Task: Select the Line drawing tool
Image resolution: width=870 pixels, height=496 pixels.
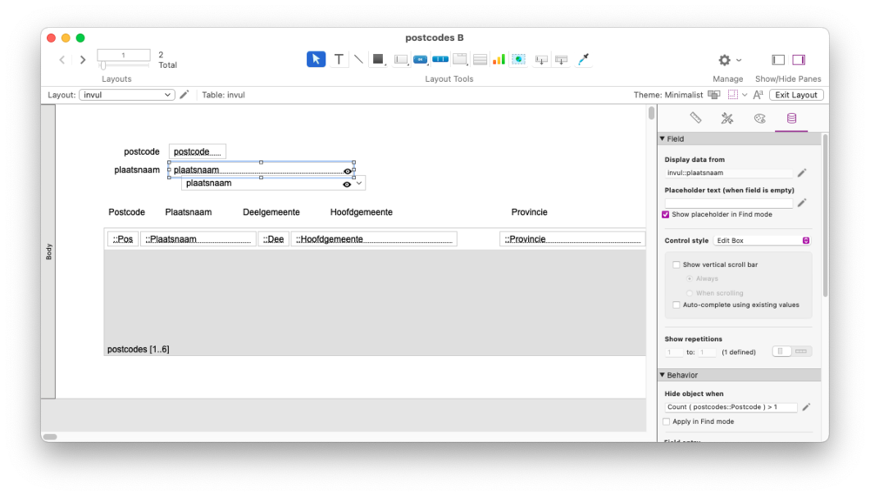Action: coord(358,59)
